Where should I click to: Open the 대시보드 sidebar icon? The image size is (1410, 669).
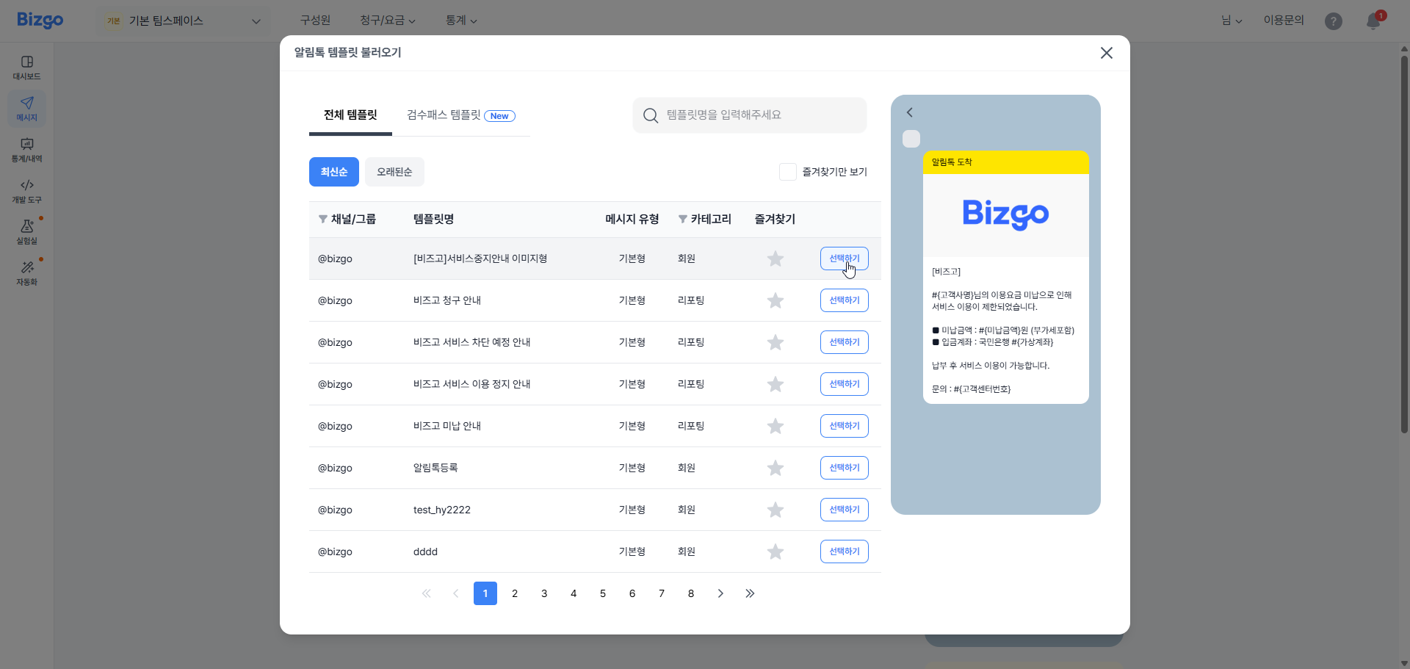coord(26,66)
